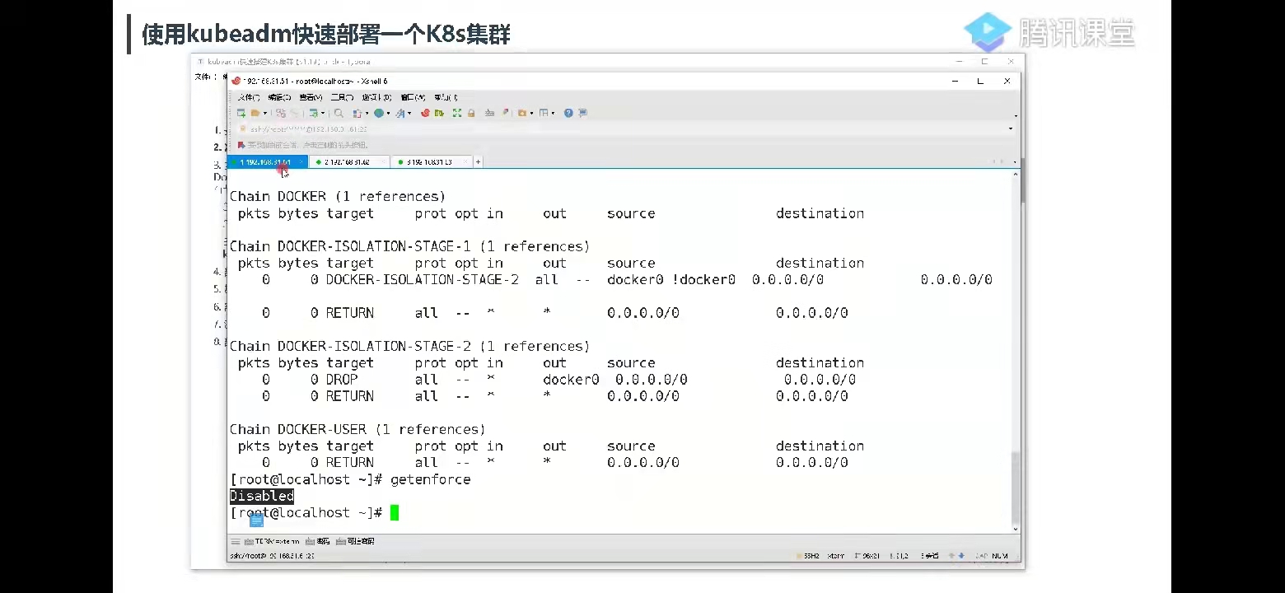Screen dimensions: 1285x593
Task: Click the file transfer toolbar icon
Action: click(x=313, y=113)
